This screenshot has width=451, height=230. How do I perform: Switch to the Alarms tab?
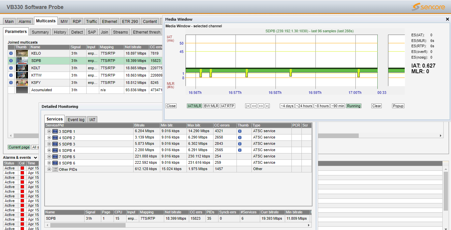(x=25, y=21)
